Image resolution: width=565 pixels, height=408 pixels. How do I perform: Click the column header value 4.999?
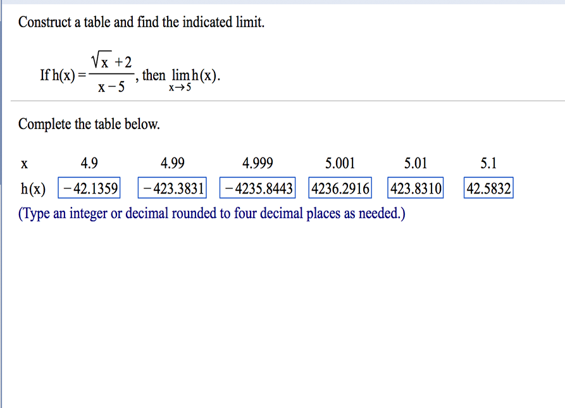click(x=257, y=163)
